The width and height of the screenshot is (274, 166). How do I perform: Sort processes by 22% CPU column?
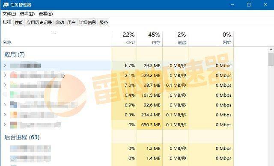tap(124, 39)
